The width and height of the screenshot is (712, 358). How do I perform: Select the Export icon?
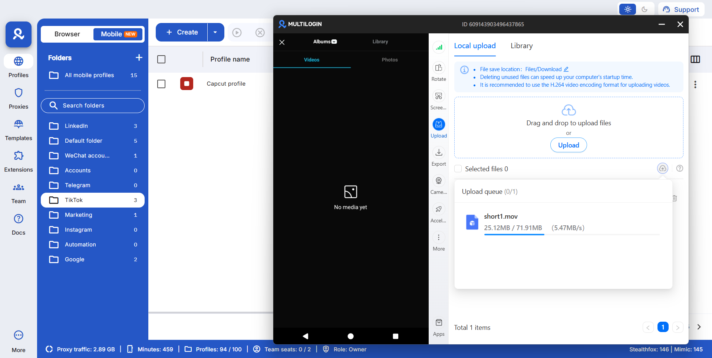[439, 153]
